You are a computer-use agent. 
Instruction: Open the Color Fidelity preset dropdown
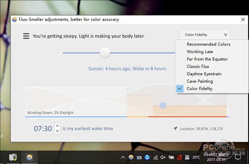pyautogui.click(x=205, y=34)
